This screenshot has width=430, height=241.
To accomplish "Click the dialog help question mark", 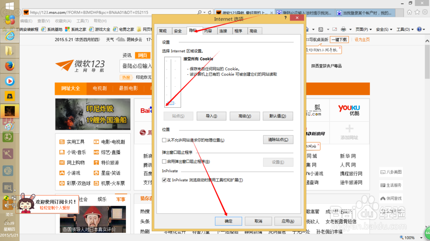I will [286, 18].
